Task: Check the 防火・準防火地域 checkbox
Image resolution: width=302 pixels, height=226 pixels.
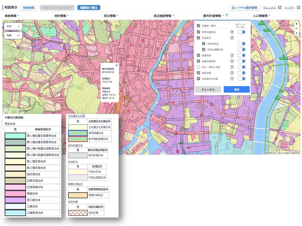Action: (x=199, y=67)
